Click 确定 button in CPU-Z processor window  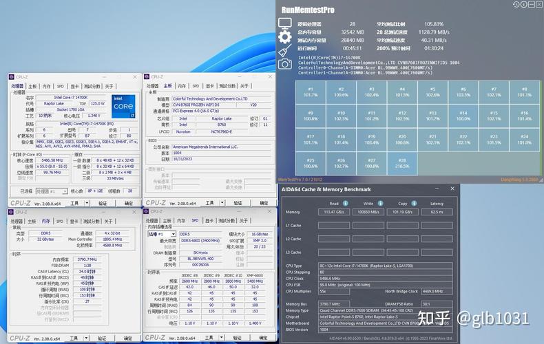[x=129, y=203]
